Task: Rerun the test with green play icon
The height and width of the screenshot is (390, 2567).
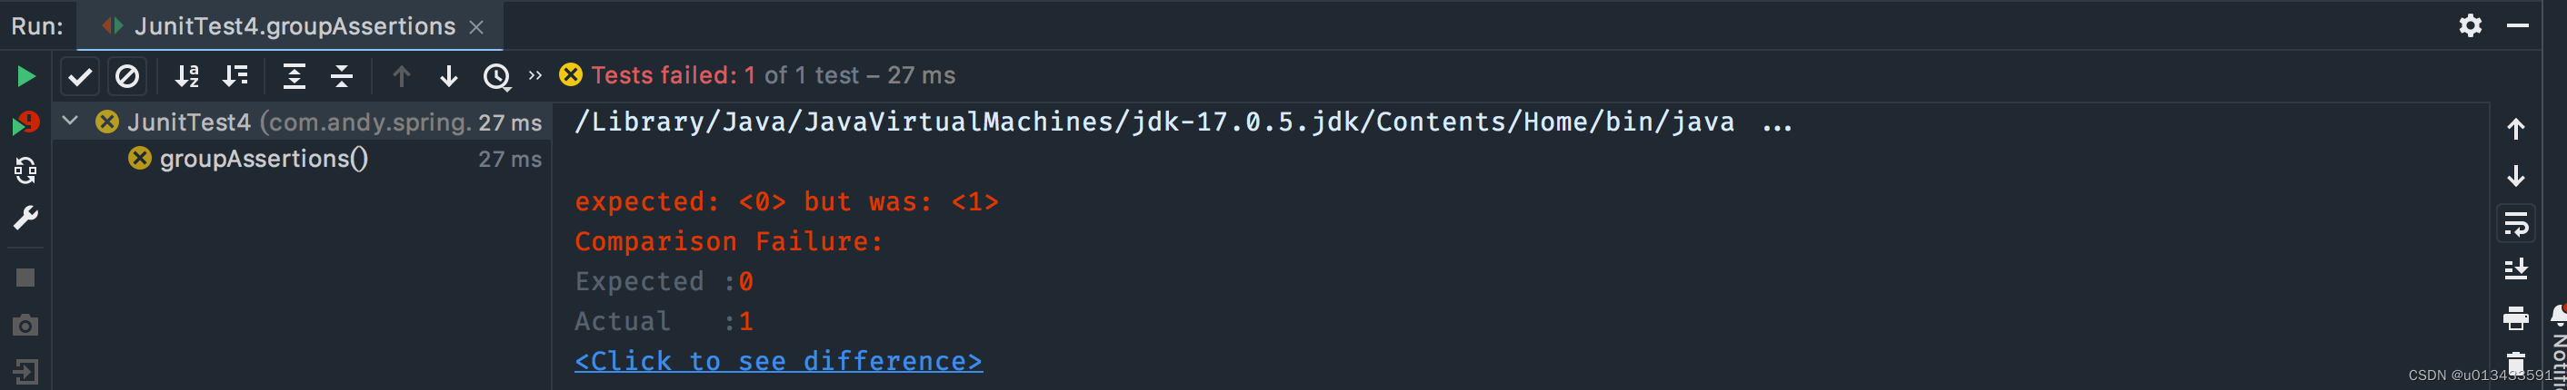Action: 26,76
